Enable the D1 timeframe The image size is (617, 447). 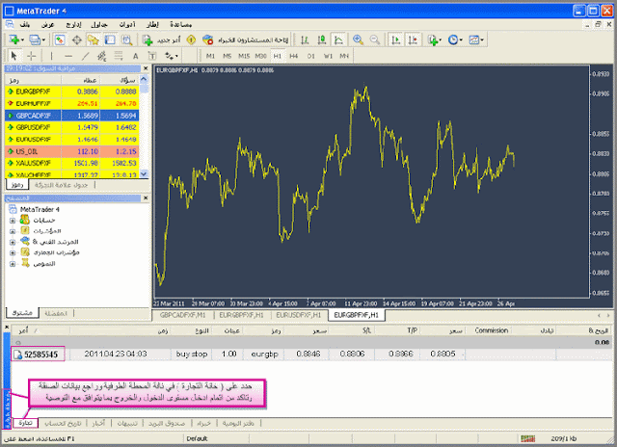[x=310, y=56]
